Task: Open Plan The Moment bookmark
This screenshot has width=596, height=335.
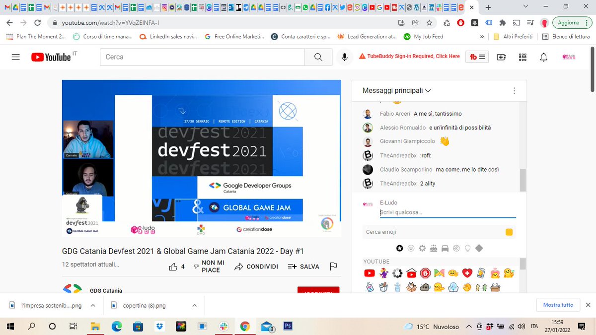Action: [36, 37]
